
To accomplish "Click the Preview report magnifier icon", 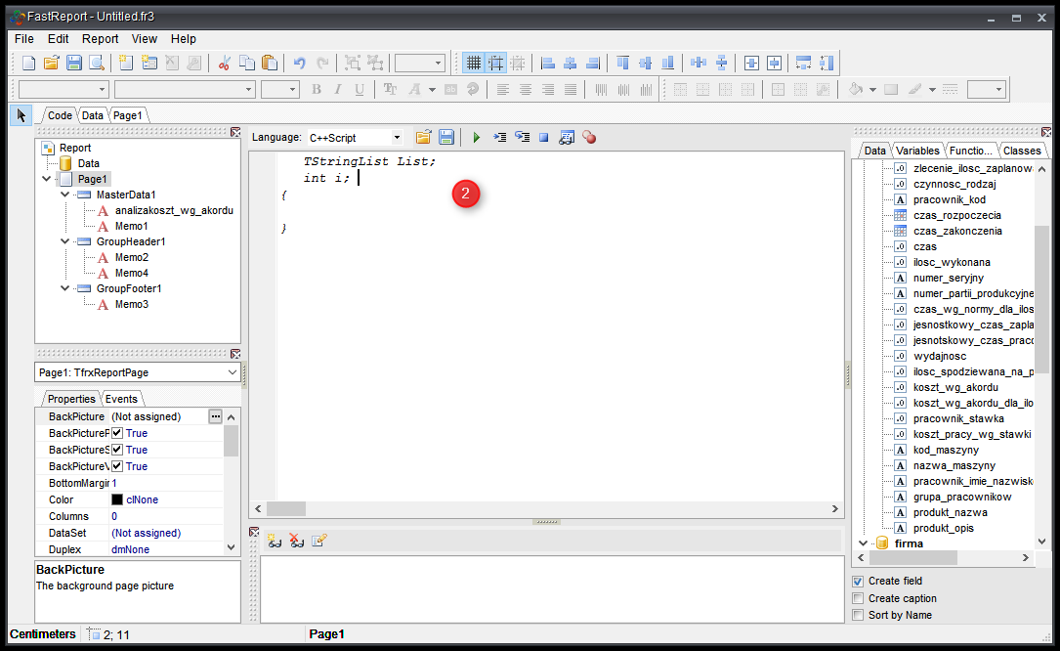I will point(97,63).
